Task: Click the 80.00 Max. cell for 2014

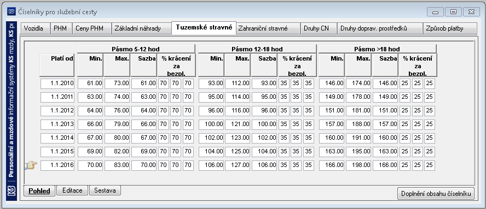Action: pyautogui.click(x=117, y=138)
